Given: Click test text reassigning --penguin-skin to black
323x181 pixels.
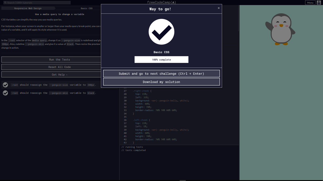Looking at the screenshot, I should pyautogui.click(x=54, y=93).
